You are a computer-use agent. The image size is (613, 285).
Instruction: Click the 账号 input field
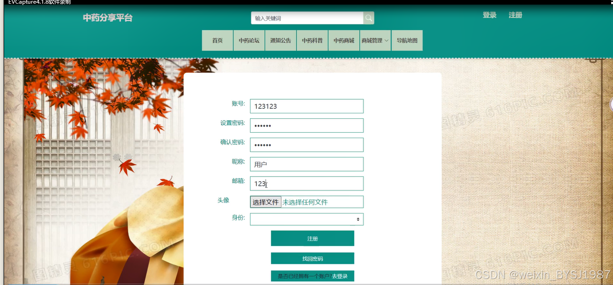point(306,106)
